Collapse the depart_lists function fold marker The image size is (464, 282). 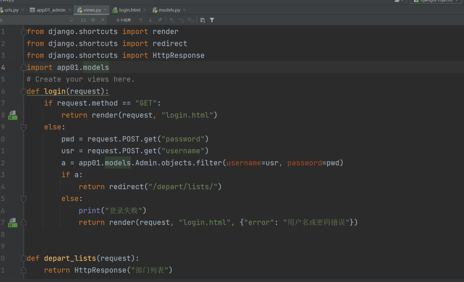tap(24, 258)
